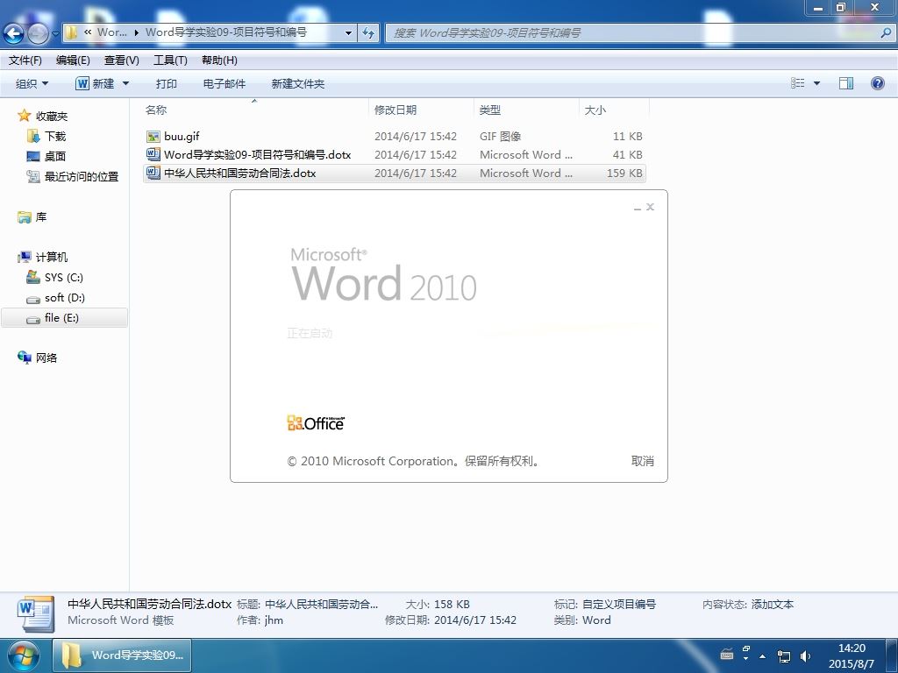Open 下载 in the sidebar
Screen dimensions: 898x673
point(55,136)
